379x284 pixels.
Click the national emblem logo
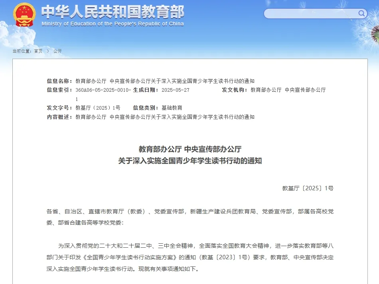click(x=24, y=15)
